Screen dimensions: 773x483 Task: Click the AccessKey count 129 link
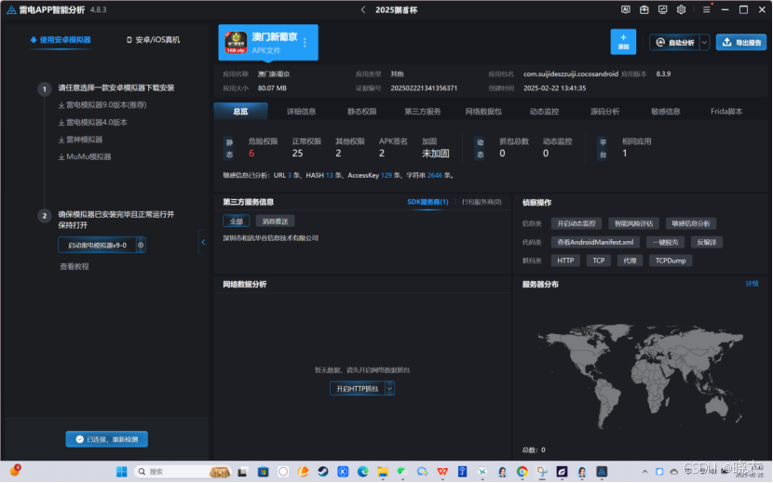[x=386, y=176]
